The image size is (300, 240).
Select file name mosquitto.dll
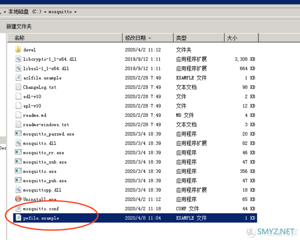tap(40, 143)
